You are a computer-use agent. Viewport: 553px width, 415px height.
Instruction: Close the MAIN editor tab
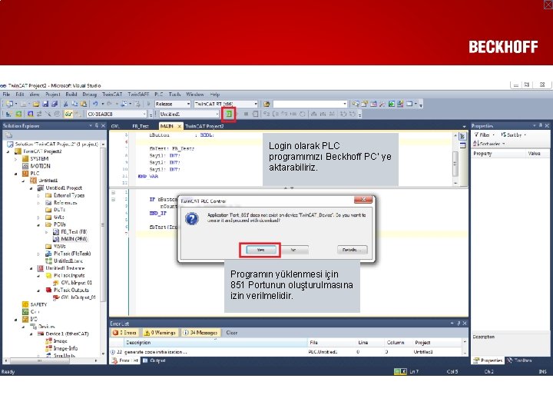[x=179, y=126]
